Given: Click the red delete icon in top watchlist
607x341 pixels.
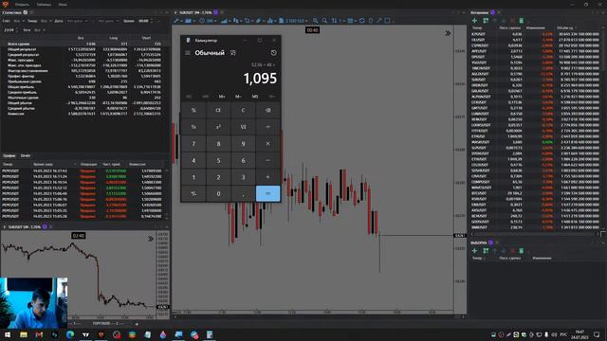Looking at the screenshot, I should point(512,21).
